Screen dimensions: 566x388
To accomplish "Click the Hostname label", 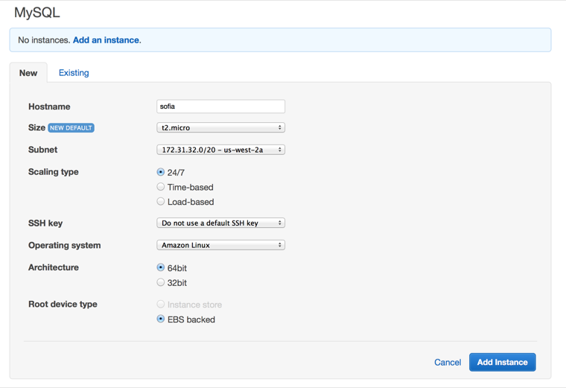I will click(49, 106).
